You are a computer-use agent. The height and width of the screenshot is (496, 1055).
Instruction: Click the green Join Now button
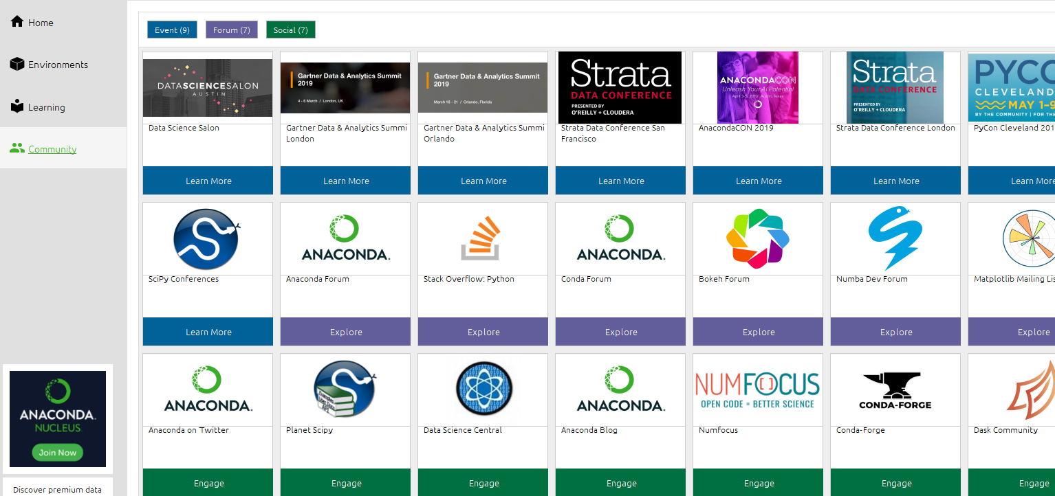click(x=58, y=453)
